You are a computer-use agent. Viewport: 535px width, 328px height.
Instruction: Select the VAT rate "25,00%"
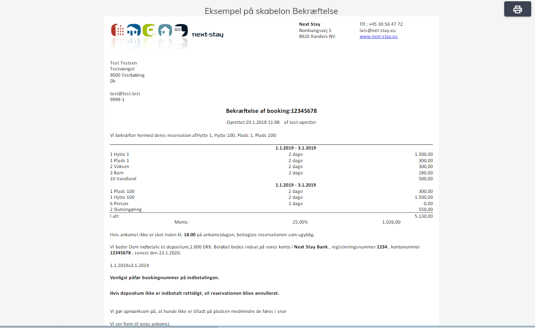pos(300,222)
